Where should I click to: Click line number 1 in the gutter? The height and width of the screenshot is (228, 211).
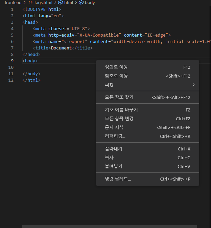[x=12, y=9]
